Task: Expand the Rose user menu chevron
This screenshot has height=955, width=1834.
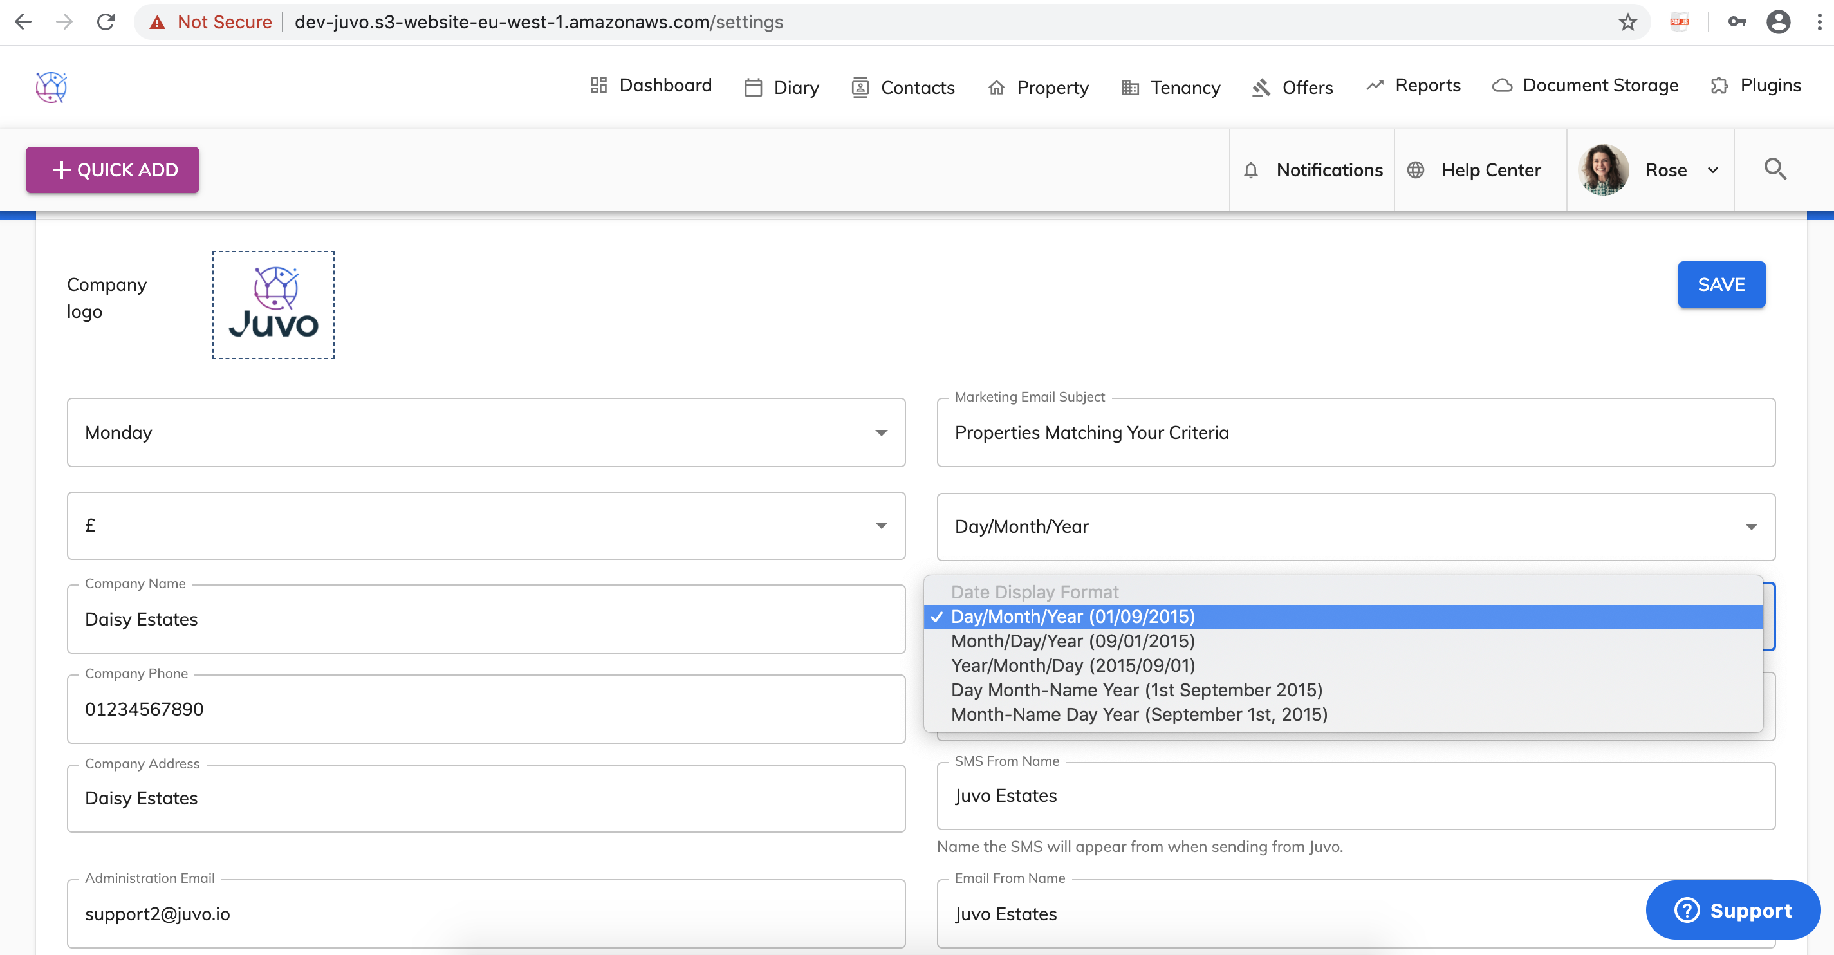Action: click(1713, 170)
